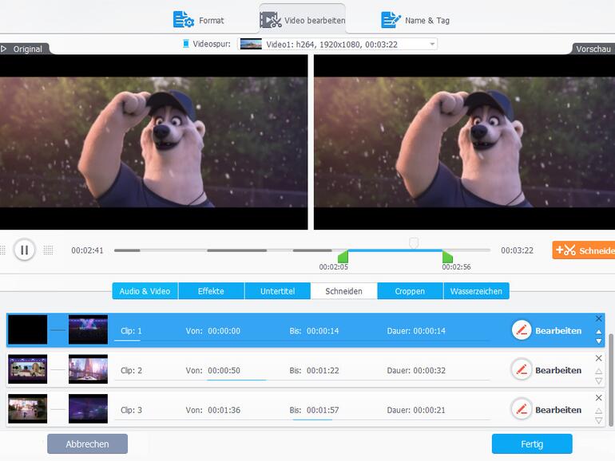
Task: Click Bearbeiten pencil icon for Clip 2
Action: [x=522, y=369]
